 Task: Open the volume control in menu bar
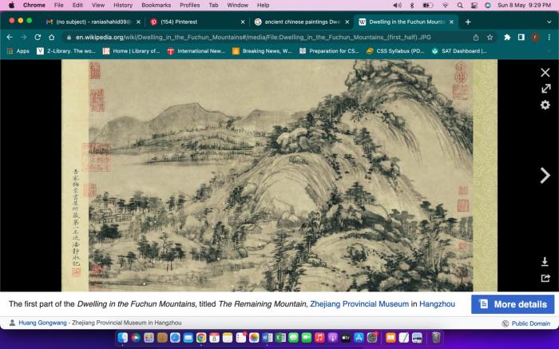click(x=397, y=5)
